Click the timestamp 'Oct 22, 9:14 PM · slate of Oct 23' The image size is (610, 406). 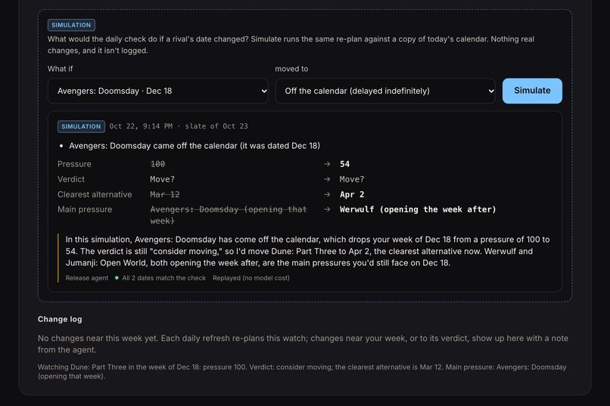pyautogui.click(x=179, y=126)
